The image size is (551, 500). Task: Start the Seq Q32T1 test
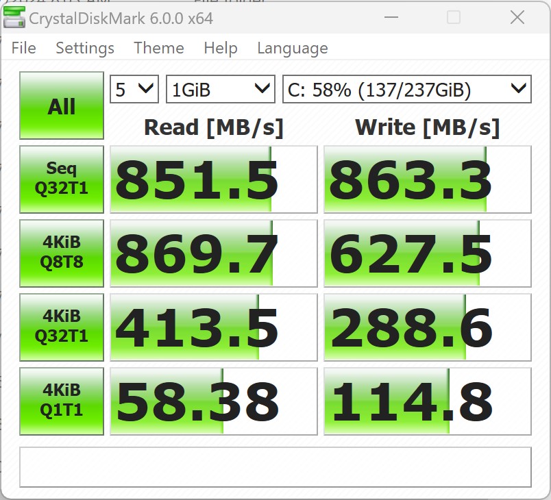62,179
